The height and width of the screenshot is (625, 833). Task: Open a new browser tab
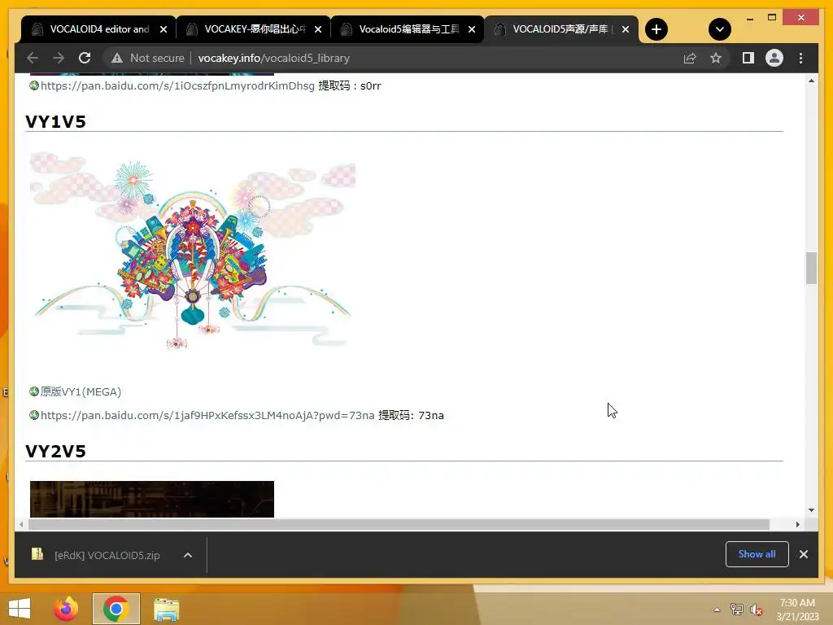click(656, 29)
